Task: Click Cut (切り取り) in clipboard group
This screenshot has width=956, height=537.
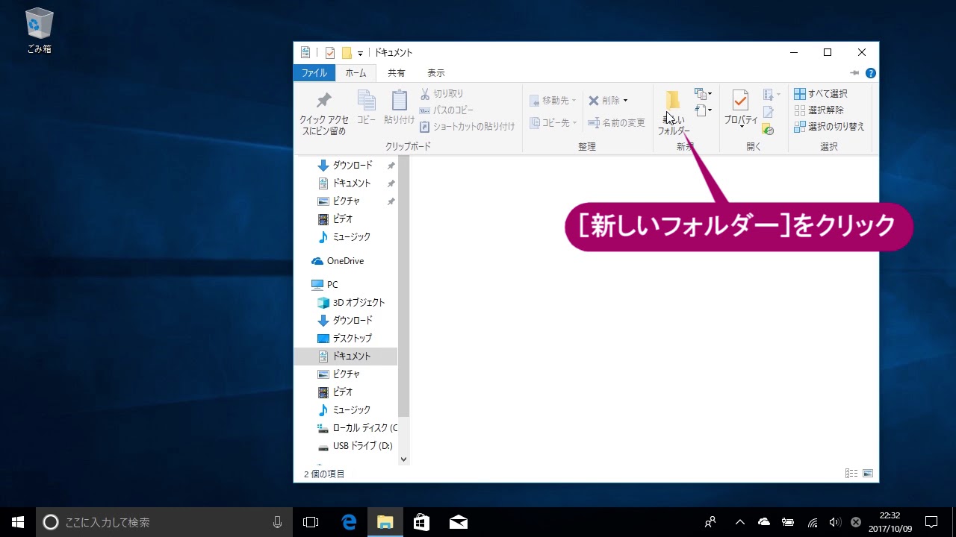Action: [x=441, y=94]
